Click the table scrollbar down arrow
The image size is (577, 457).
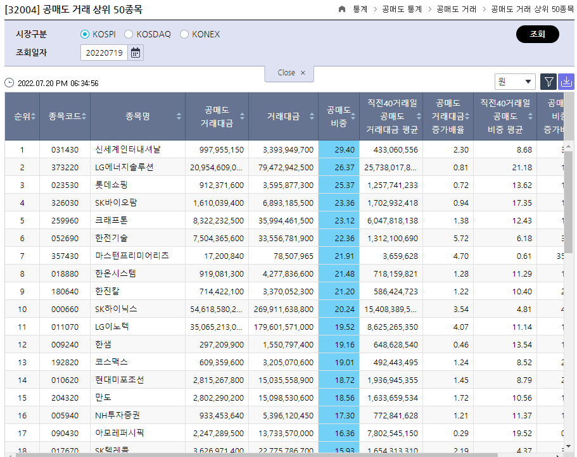(569, 446)
